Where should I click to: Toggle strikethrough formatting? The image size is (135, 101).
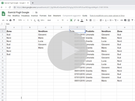(x=78, y=20)
